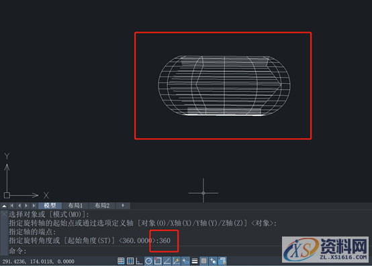Close the command line panel X
The image size is (372, 266).
click(4, 214)
